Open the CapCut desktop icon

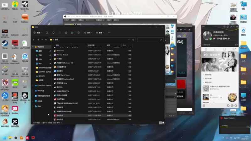[x=15, y=123]
